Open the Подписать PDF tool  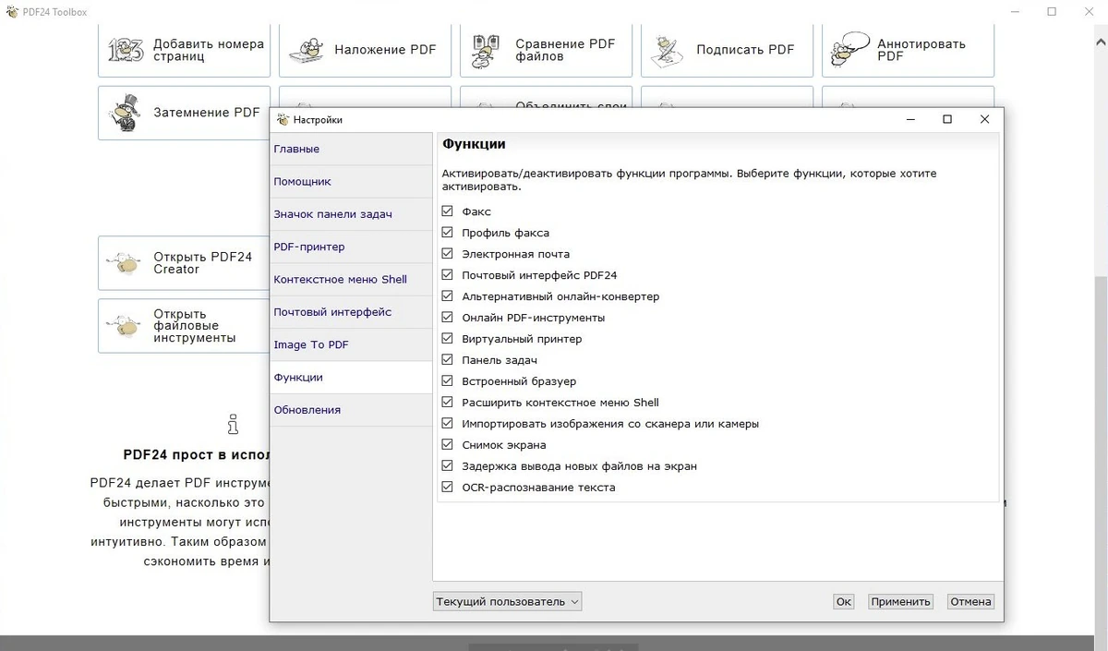727,50
